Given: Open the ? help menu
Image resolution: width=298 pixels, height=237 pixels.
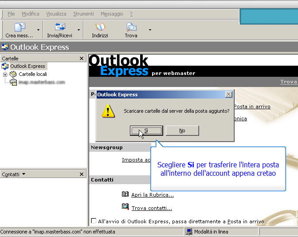Looking at the screenshot, I should click(x=131, y=14).
